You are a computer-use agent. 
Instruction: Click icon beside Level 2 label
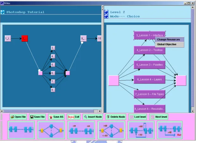(x=106, y=12)
